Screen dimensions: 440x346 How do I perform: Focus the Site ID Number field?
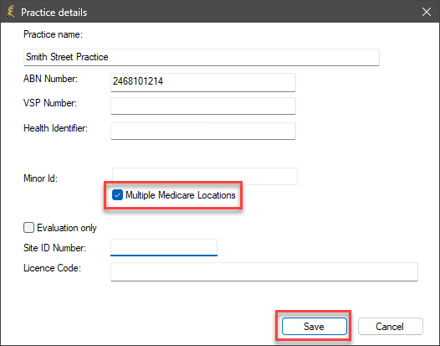pyautogui.click(x=164, y=247)
